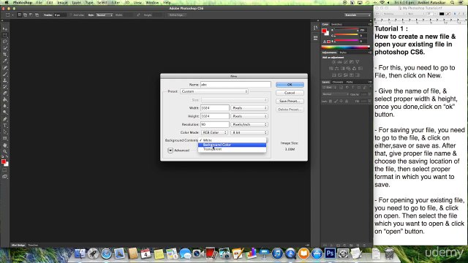Open the Color Mode dropdown
The image size is (468, 263).
(214, 132)
